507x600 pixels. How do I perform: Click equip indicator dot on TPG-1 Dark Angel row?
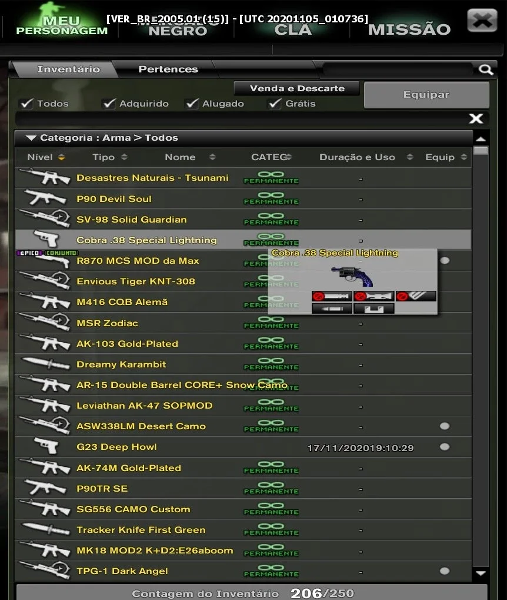click(x=444, y=571)
